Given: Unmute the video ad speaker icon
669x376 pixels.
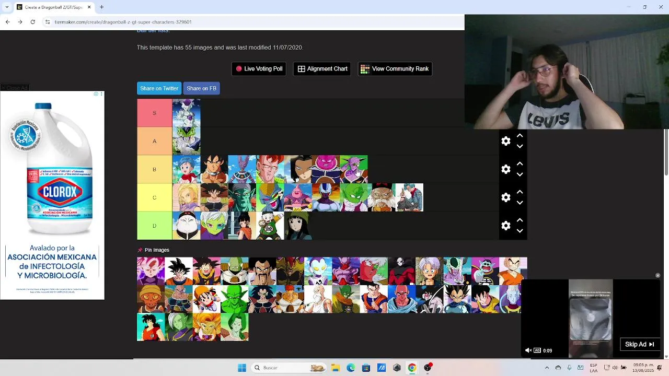Looking at the screenshot, I should coord(528,350).
